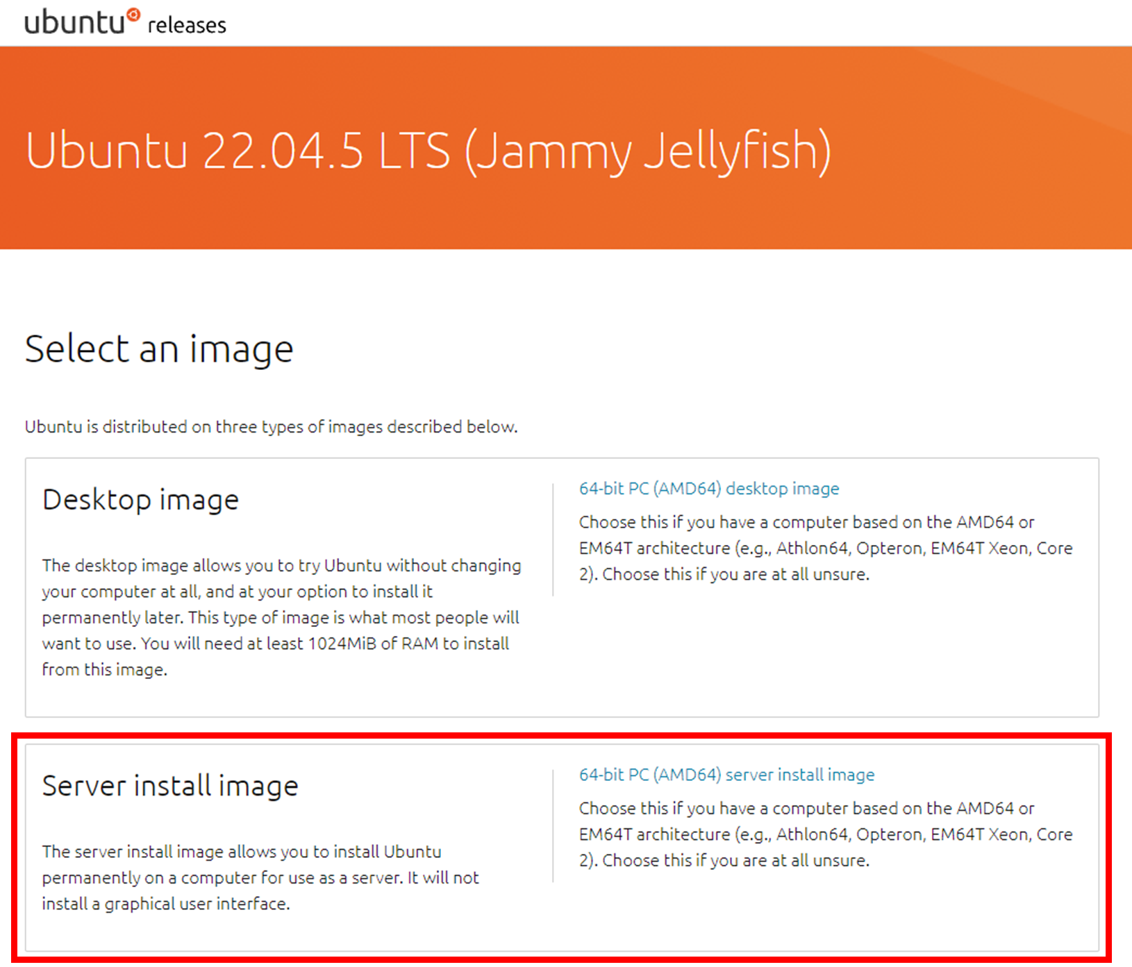
Task: Click the AMD64 architecture description in the Desktop image card
Action: (826, 548)
